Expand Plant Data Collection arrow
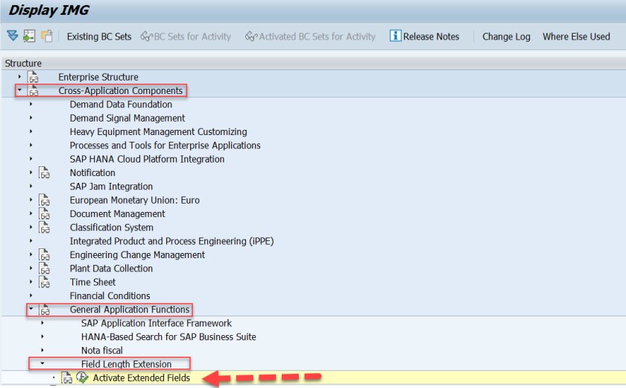The image size is (626, 388). pos(31,268)
